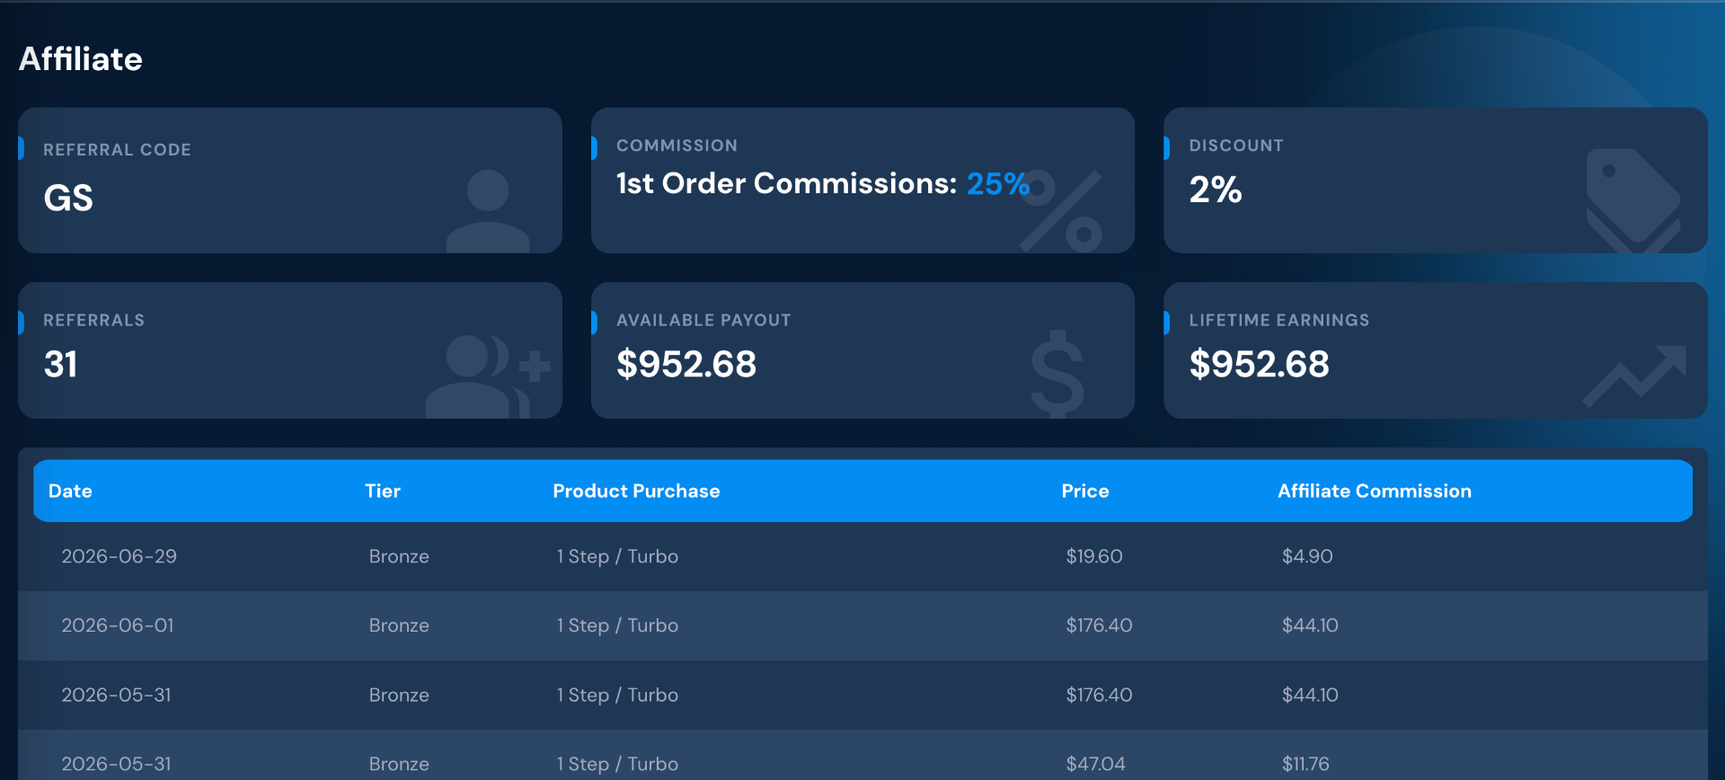Click the Date column header
This screenshot has width=1725, height=780.
tap(70, 491)
